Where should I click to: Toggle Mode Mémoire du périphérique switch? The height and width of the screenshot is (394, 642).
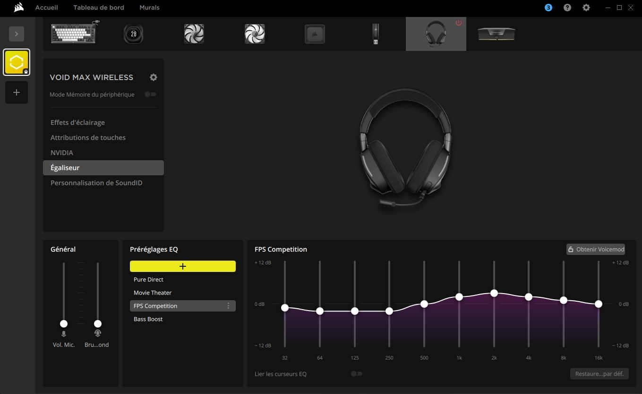150,94
